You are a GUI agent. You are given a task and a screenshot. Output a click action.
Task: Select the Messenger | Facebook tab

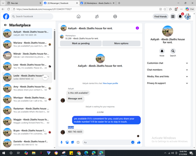point(61,3)
